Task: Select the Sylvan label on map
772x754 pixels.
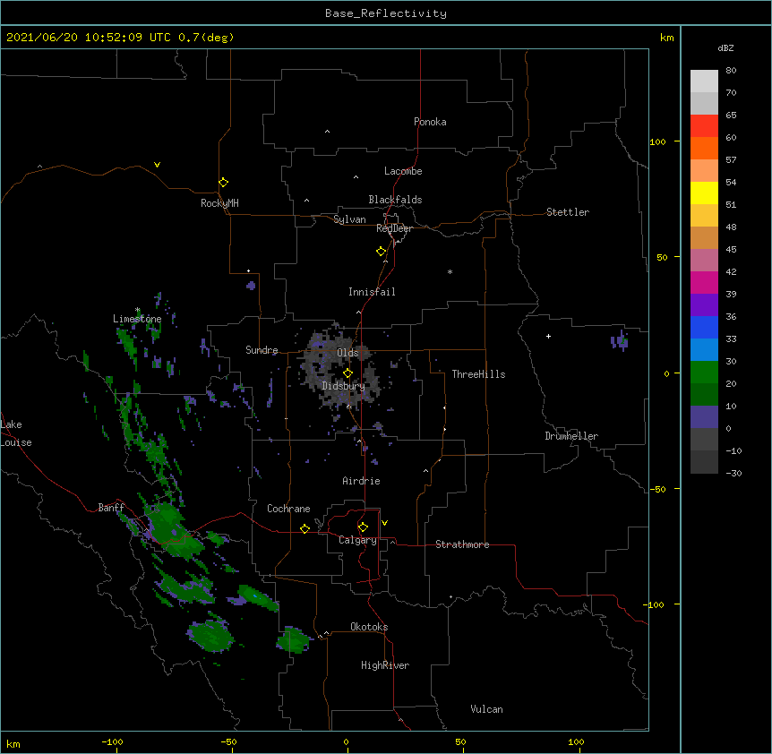Action: point(349,219)
